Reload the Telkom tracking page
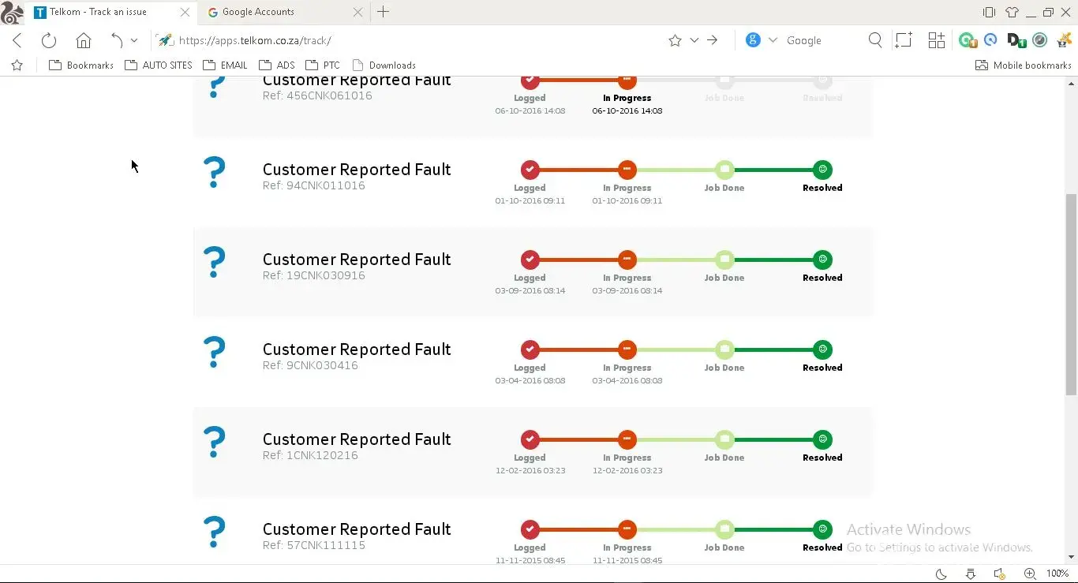The width and height of the screenshot is (1078, 583). pos(49,40)
